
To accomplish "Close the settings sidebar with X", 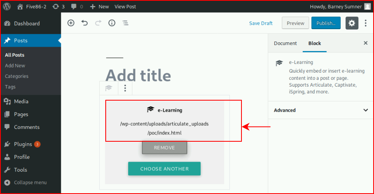I will pyautogui.click(x=366, y=43).
